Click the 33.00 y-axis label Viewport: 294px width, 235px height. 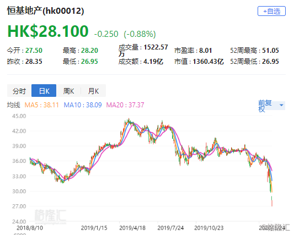[x=19, y=176]
